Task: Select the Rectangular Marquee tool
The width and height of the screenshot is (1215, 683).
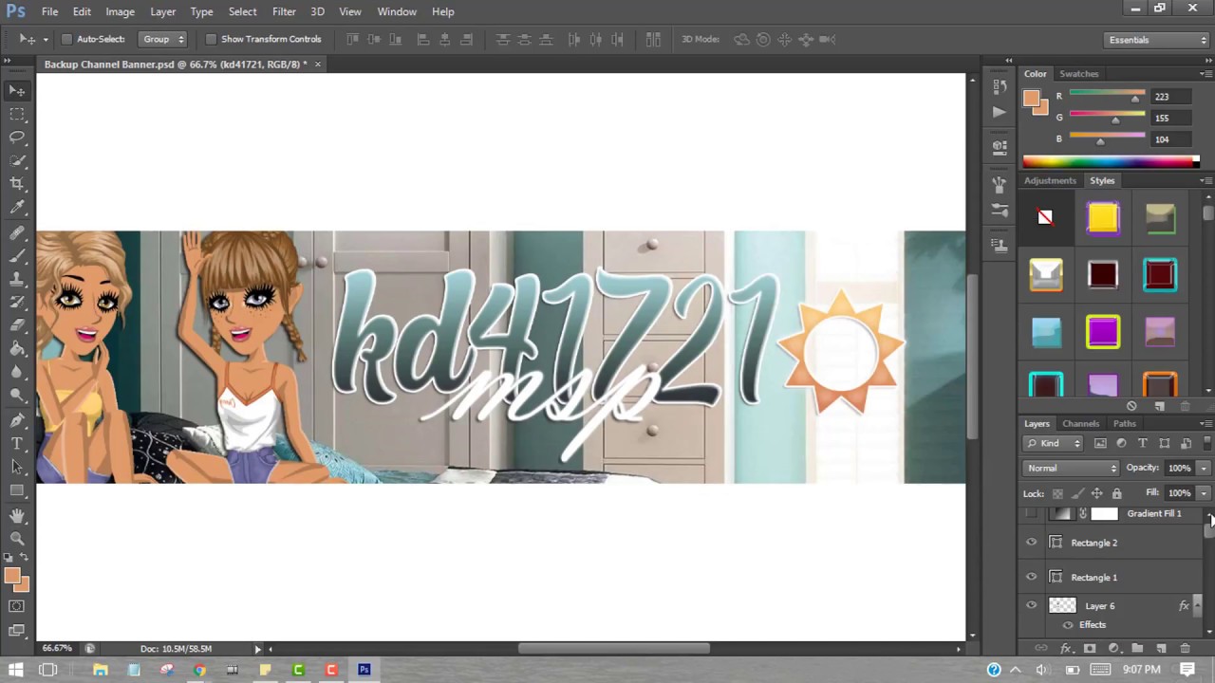Action: (x=17, y=114)
